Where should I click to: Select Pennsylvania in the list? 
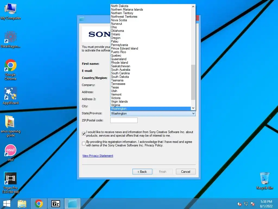tap(151, 45)
